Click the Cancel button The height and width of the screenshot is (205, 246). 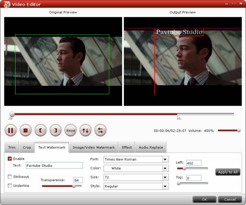[x=230, y=199]
